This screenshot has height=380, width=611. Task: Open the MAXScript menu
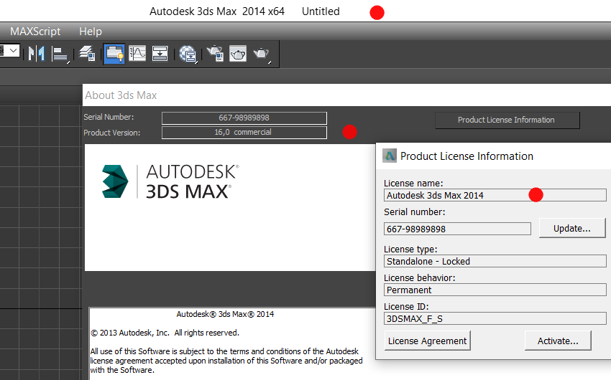coord(35,32)
